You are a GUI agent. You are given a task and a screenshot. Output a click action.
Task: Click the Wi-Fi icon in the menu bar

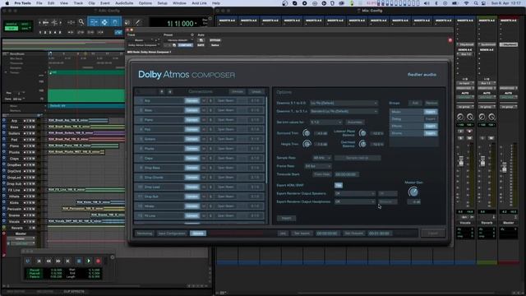[466, 3]
